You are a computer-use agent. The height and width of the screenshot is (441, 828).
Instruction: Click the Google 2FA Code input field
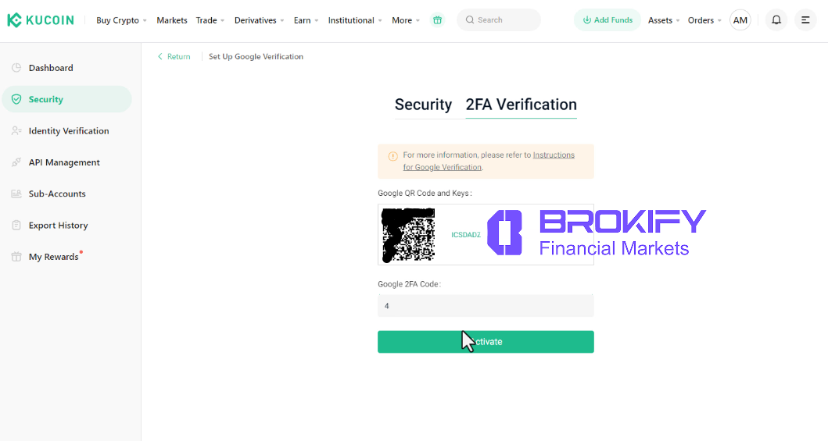[x=486, y=306]
